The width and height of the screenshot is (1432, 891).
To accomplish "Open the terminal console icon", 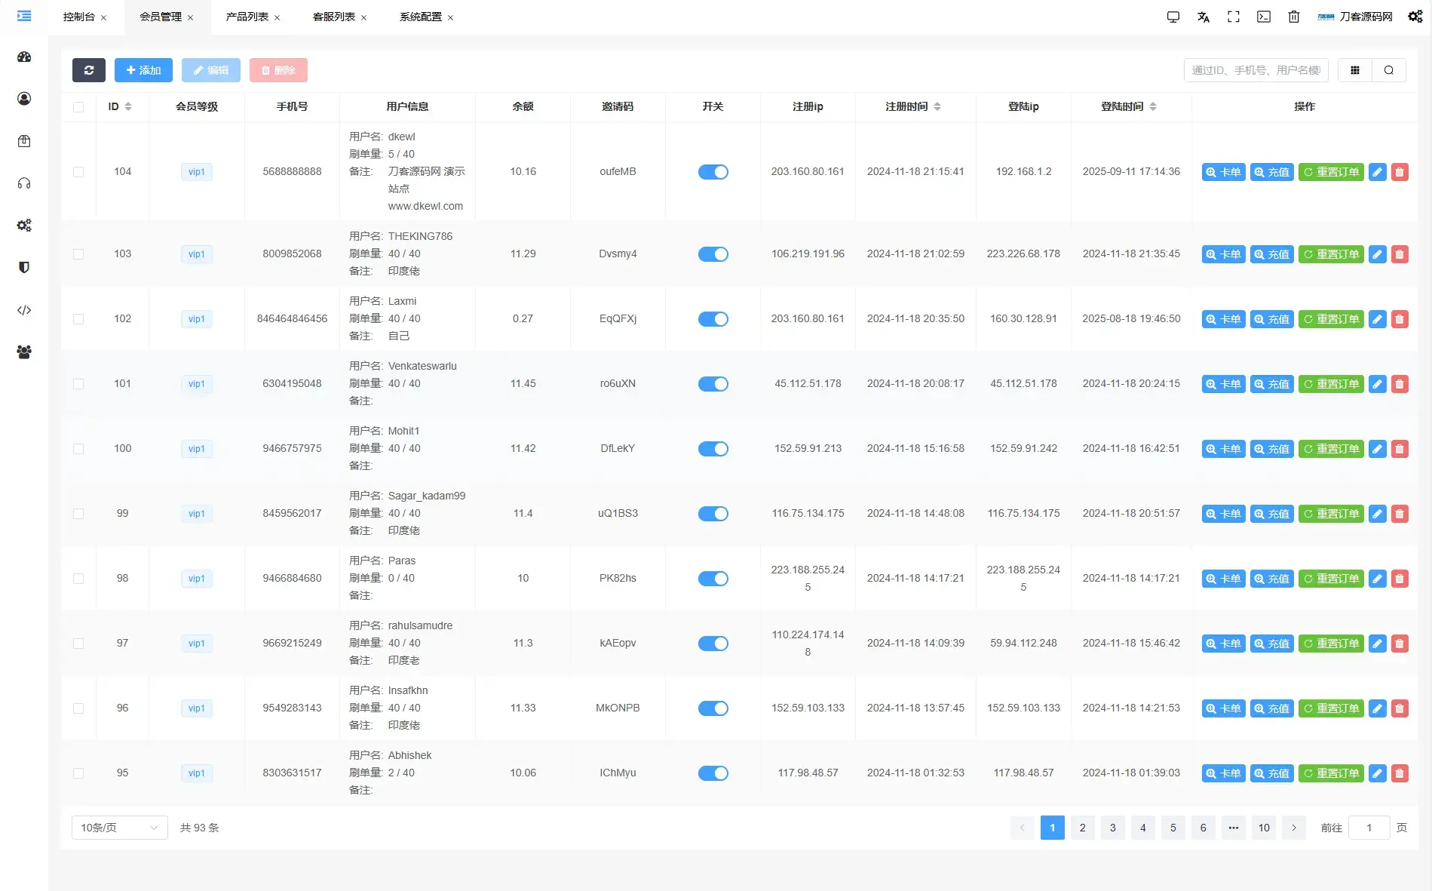I will pyautogui.click(x=1264, y=17).
